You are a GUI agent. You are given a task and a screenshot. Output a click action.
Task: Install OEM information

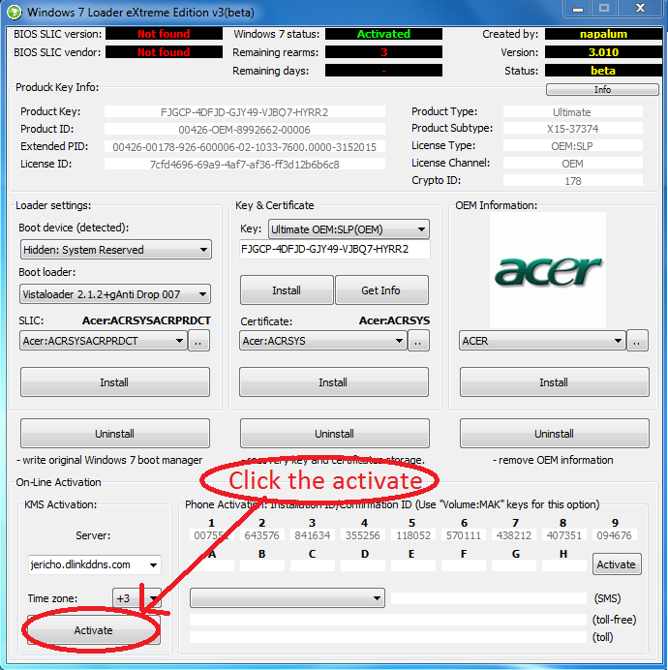(x=555, y=382)
